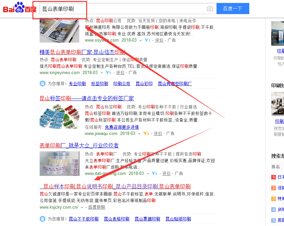Click the Baidu logo
Screen dimensions: 284x226
20,8
